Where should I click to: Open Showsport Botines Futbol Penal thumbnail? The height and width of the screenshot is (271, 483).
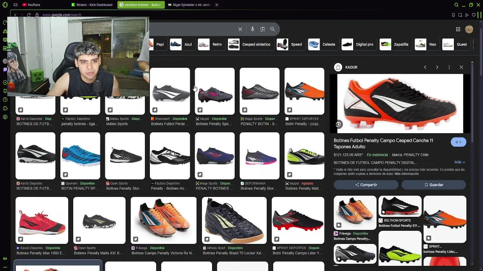(x=170, y=91)
